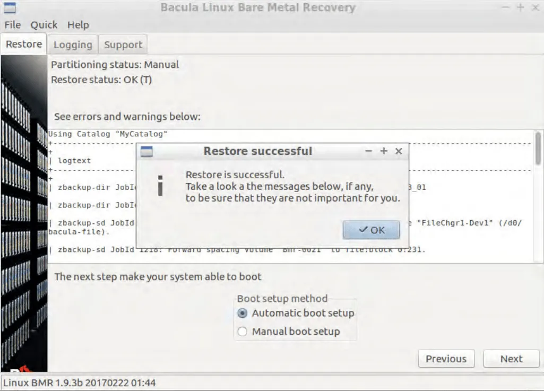Click the main window menu icon
Image resolution: width=544 pixels, height=391 pixels.
(10, 7)
